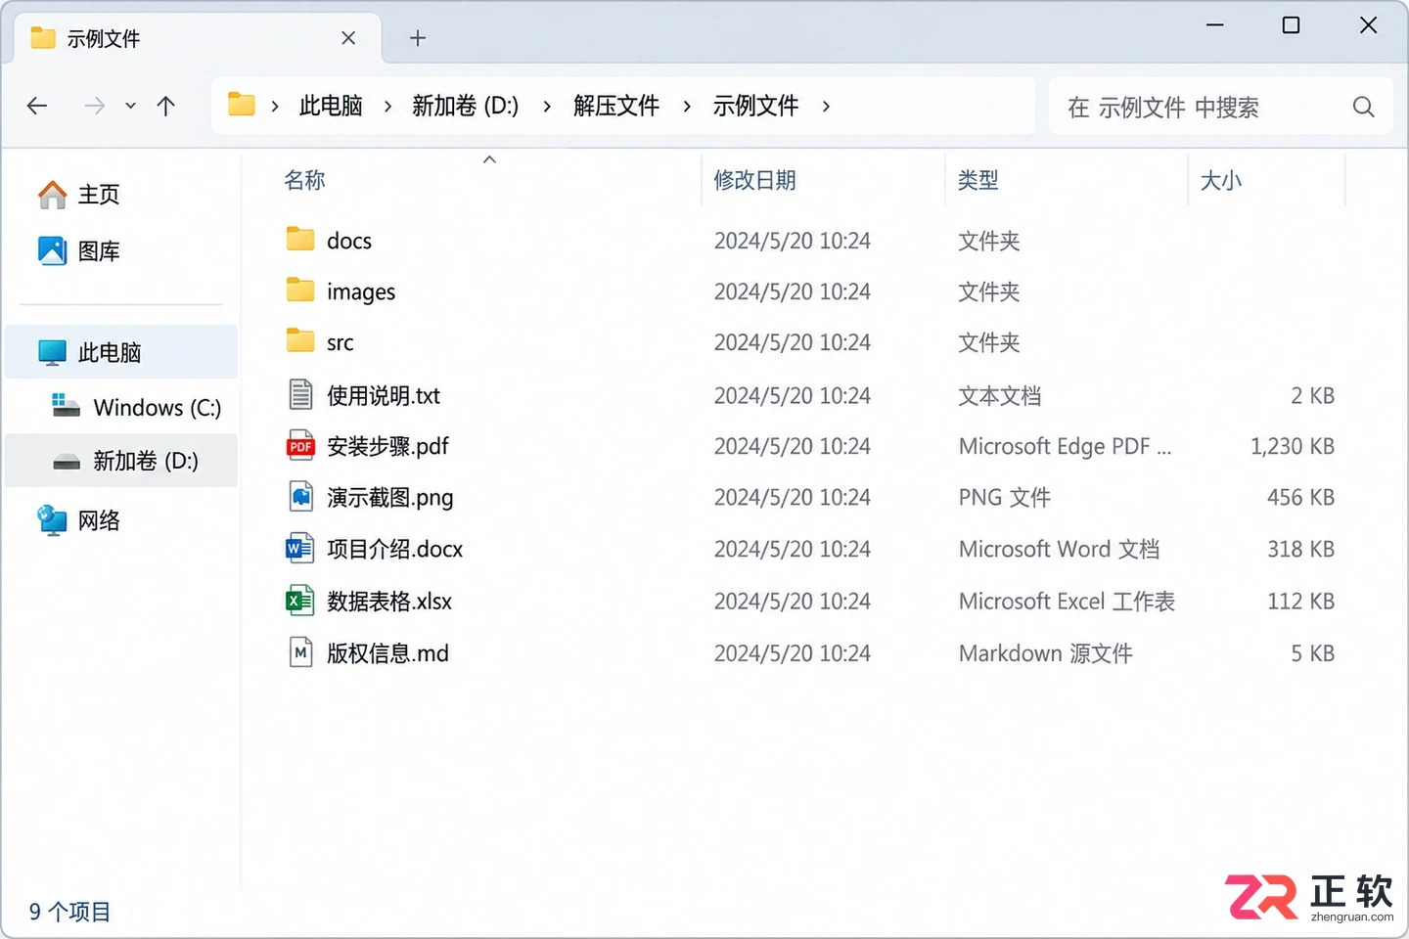1409x939 pixels.
Task: Click the 1,230 KB size cell
Action: [x=1292, y=446]
